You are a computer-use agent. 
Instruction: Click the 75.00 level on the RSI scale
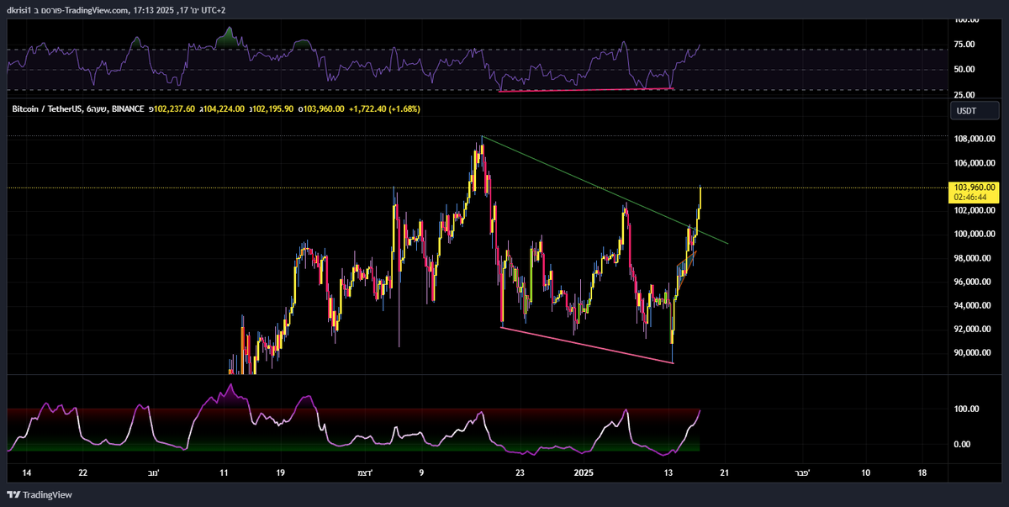click(x=965, y=45)
